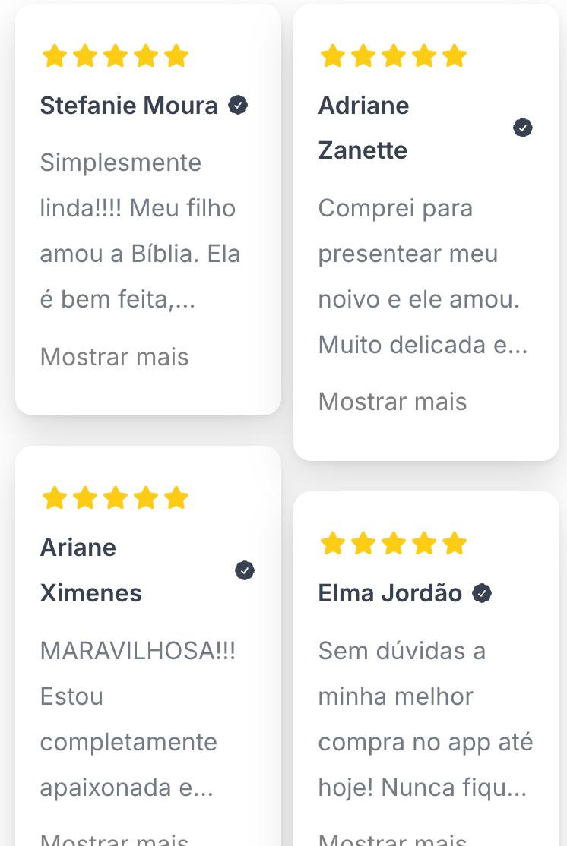Click the verified badge beside Elma Jordão
This screenshot has height=846, width=567.
click(x=482, y=593)
